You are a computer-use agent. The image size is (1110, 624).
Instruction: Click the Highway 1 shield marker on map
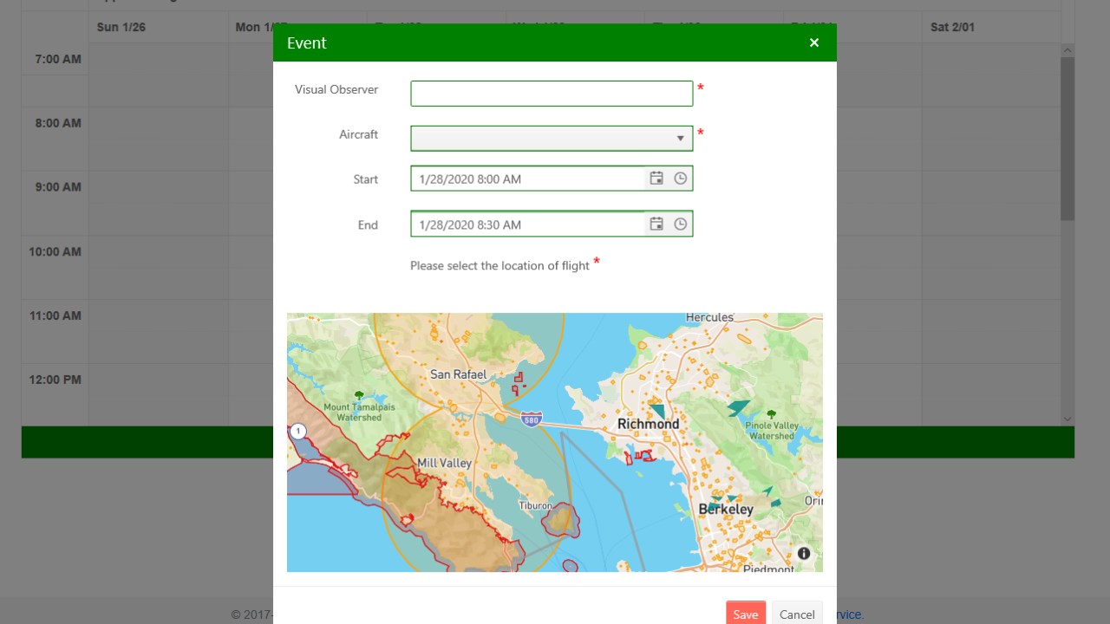(298, 431)
